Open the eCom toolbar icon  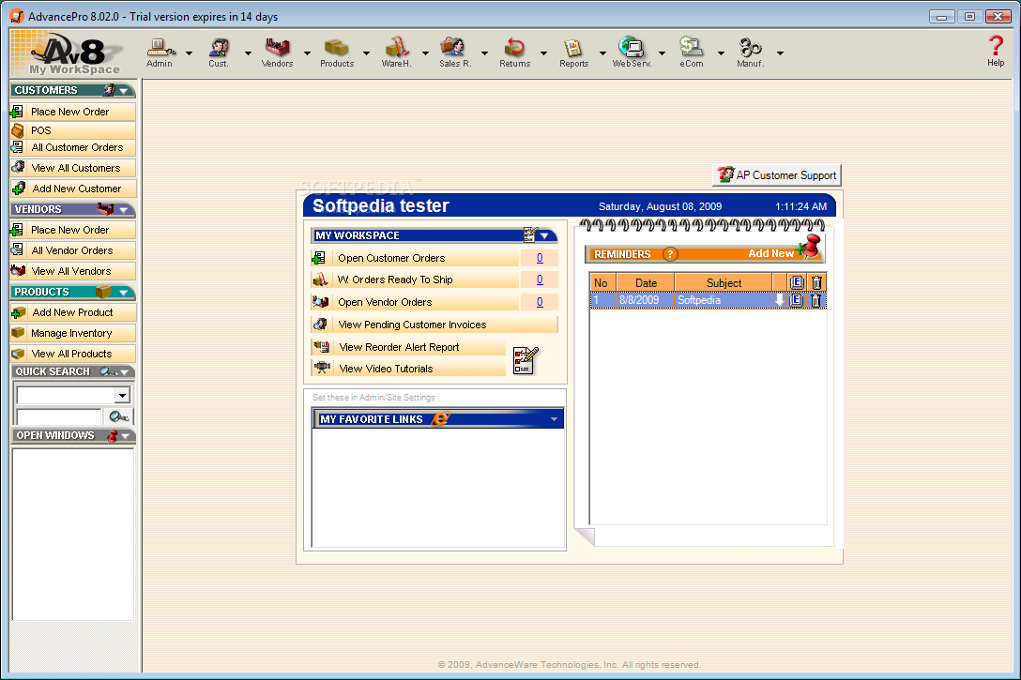point(691,53)
